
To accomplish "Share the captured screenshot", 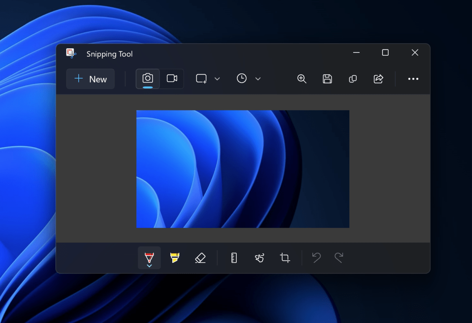I will tap(378, 79).
